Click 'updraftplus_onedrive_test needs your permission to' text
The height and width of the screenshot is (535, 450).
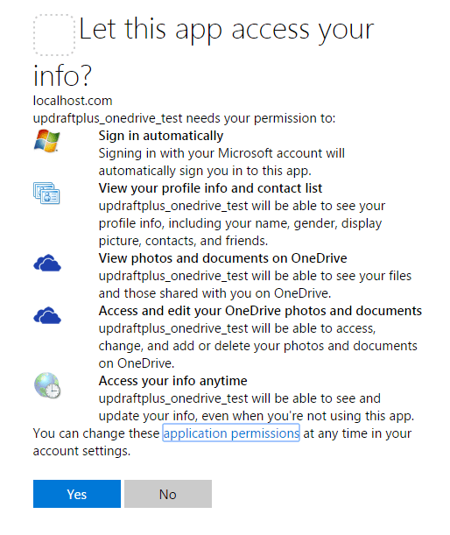coord(184,118)
